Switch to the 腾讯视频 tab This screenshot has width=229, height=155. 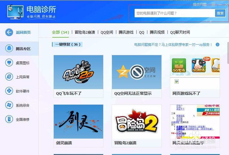pyautogui.click(x=157, y=32)
